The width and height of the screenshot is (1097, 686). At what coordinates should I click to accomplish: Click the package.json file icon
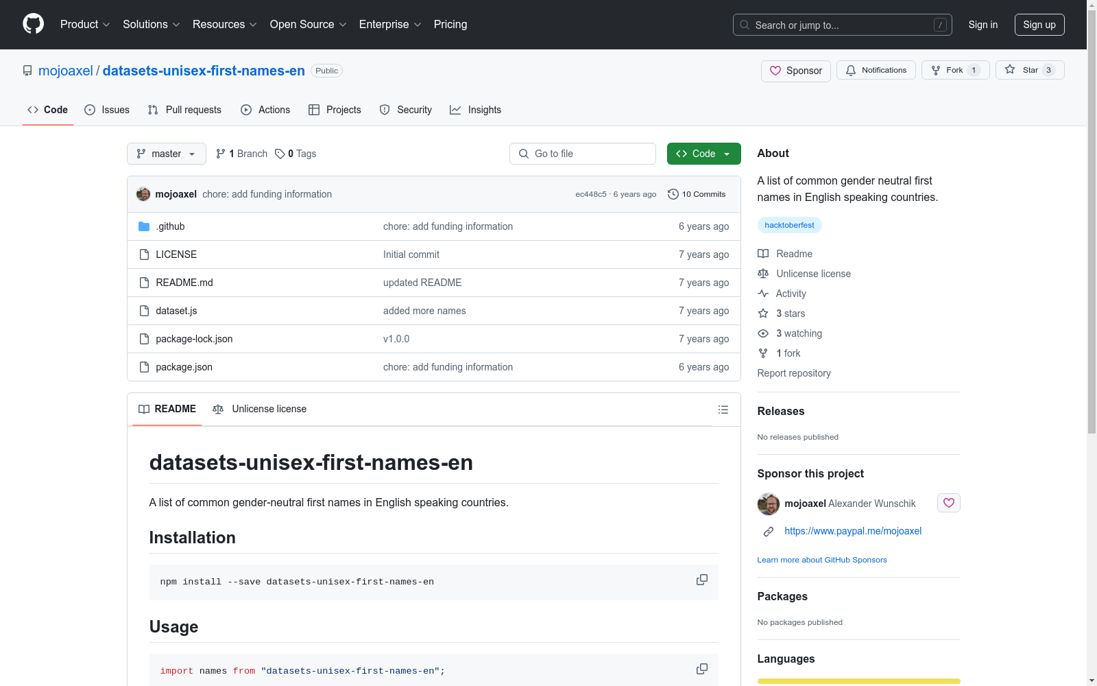point(144,367)
